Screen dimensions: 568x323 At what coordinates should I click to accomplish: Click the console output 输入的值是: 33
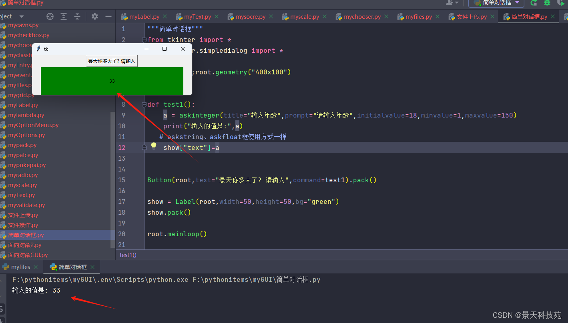tap(36, 290)
